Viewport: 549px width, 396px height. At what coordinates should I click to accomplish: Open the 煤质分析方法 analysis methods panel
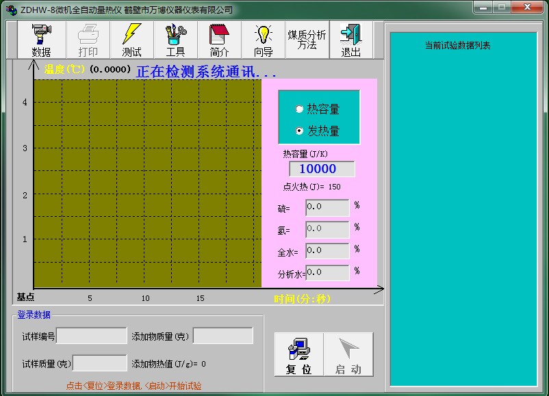pos(307,39)
